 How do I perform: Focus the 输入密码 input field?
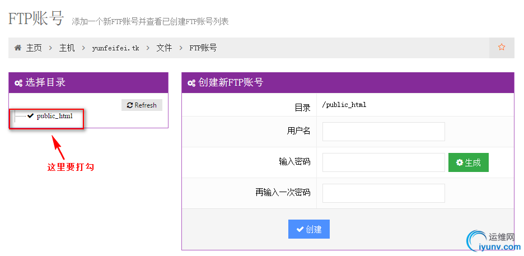[383, 162]
